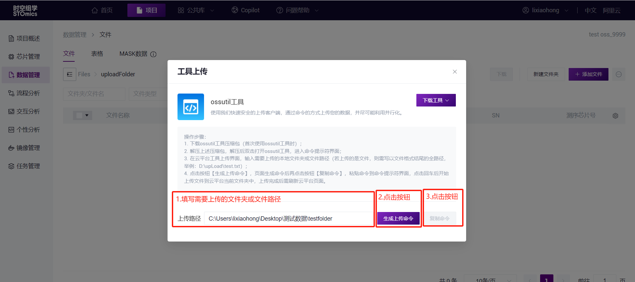Expand the select-all checkbox dropdown arrow

pos(87,115)
